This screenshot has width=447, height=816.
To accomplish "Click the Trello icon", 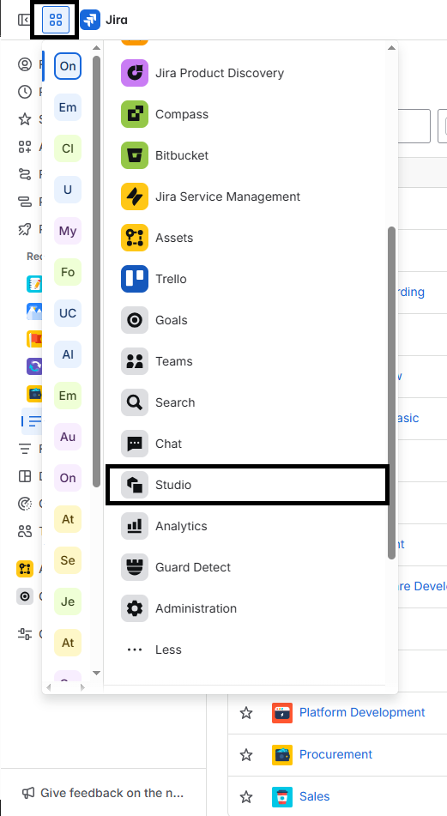I will pyautogui.click(x=135, y=278).
